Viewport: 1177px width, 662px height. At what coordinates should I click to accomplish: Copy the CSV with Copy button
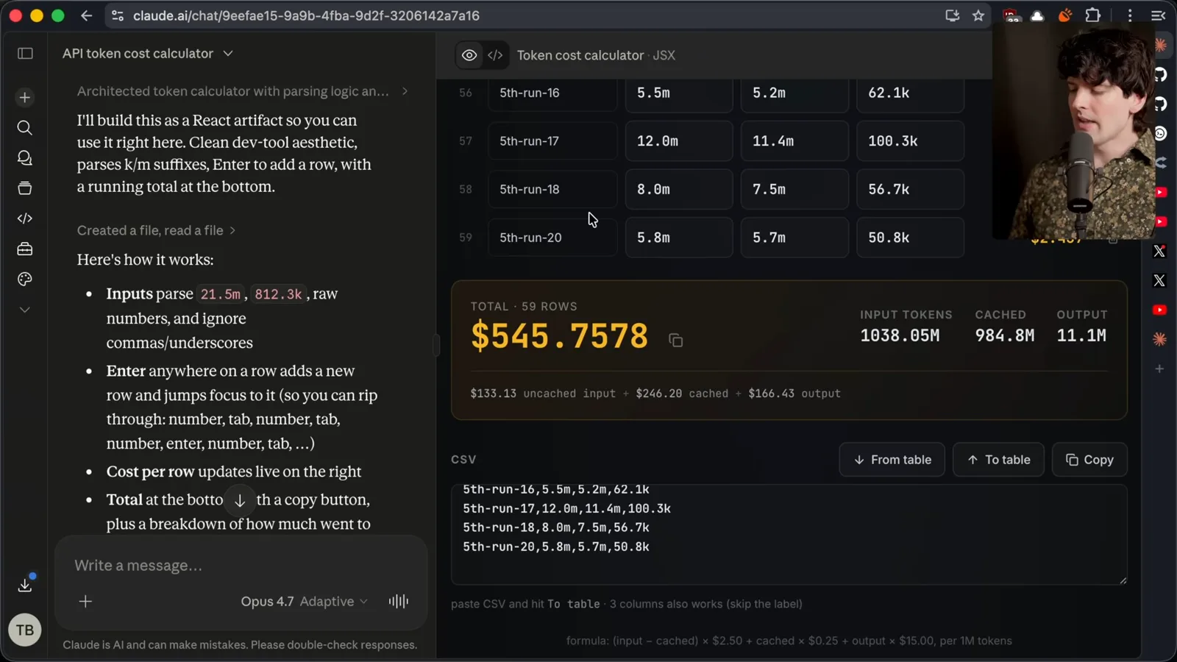coord(1089,460)
